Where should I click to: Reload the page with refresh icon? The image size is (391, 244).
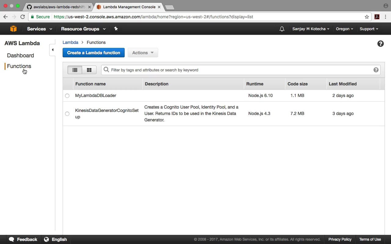pyautogui.click(x=23, y=17)
